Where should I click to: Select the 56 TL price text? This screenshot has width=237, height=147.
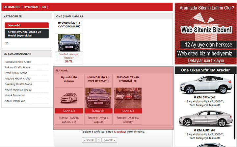click(x=69, y=61)
